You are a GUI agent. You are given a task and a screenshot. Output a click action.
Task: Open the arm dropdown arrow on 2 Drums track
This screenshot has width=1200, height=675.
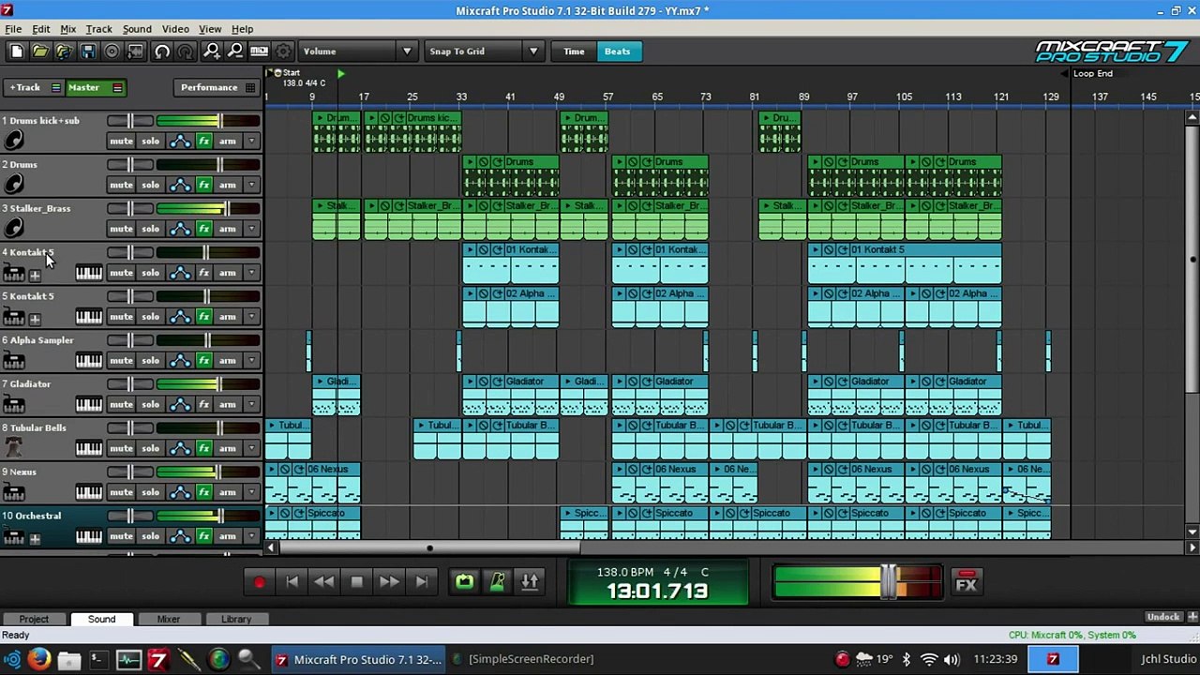tap(250, 185)
